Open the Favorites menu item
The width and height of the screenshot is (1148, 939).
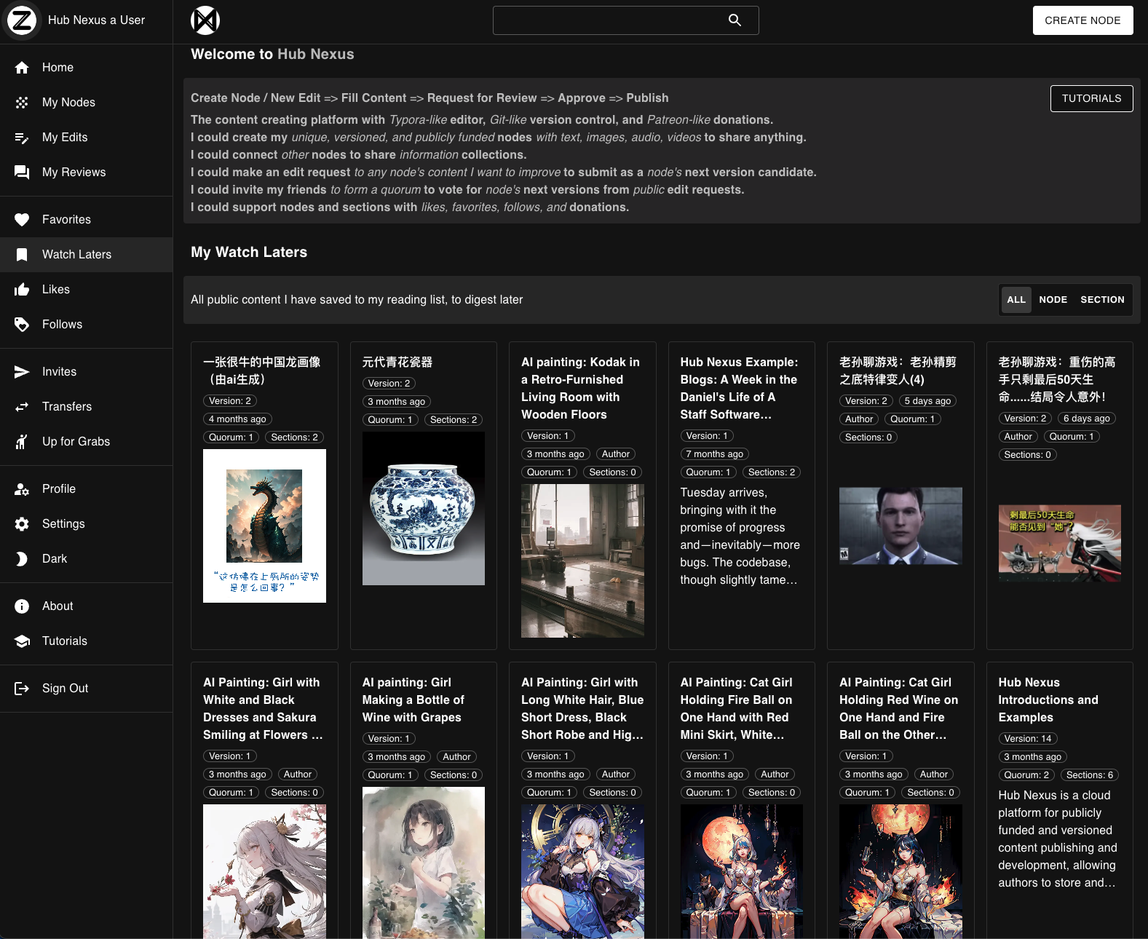(86, 220)
